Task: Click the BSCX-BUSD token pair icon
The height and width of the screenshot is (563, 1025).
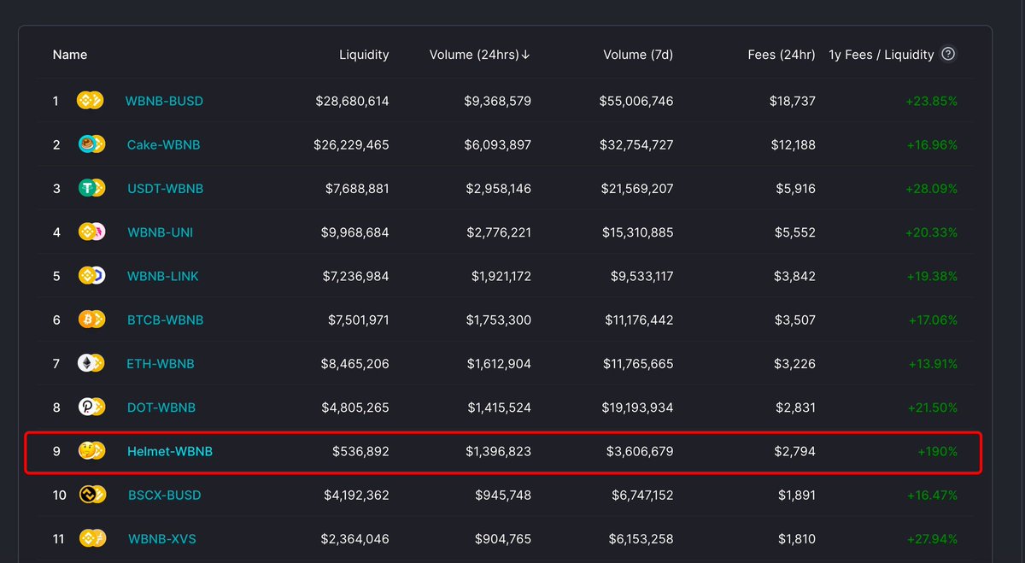Action: click(91, 495)
